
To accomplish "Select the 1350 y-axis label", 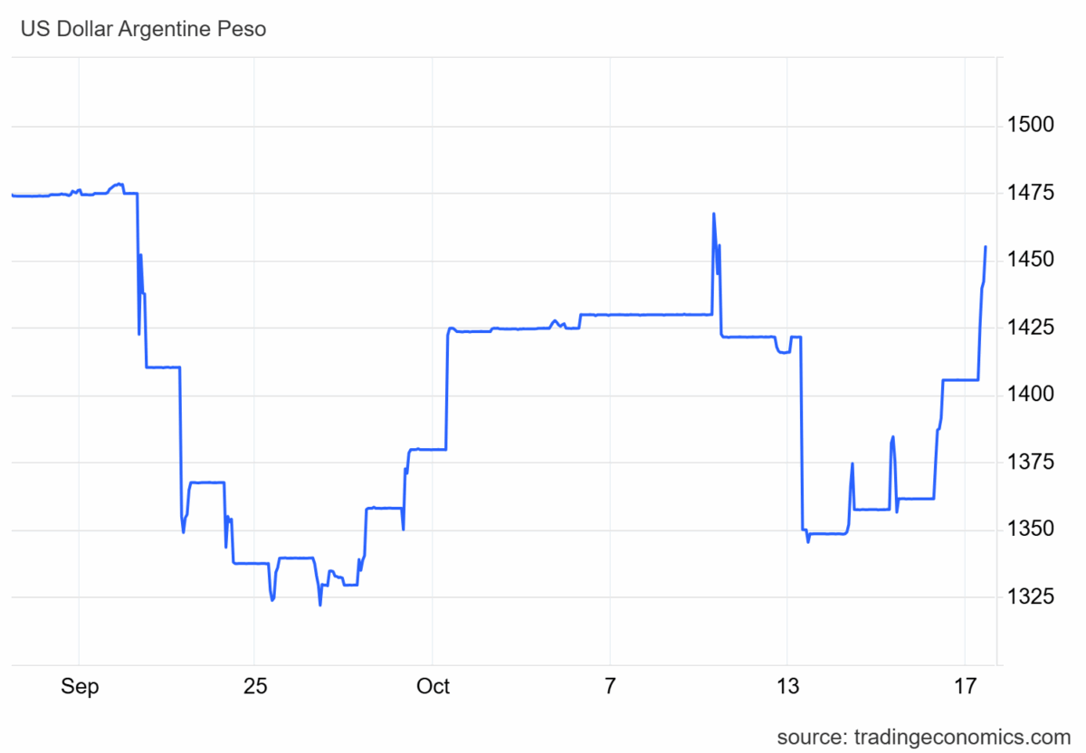I will tap(1031, 529).
